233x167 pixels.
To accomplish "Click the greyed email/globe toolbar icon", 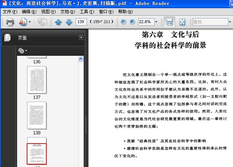I will (42, 22).
